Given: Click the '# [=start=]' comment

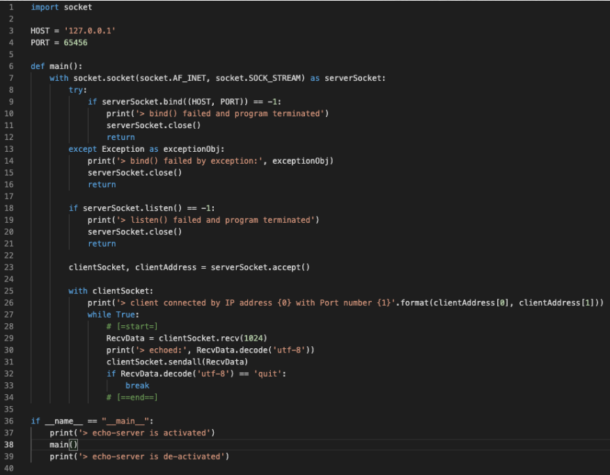Looking at the screenshot, I should 132,327.
